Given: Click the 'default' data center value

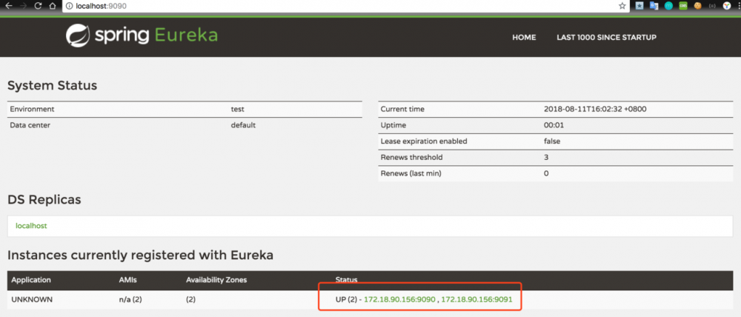Looking at the screenshot, I should (243, 125).
